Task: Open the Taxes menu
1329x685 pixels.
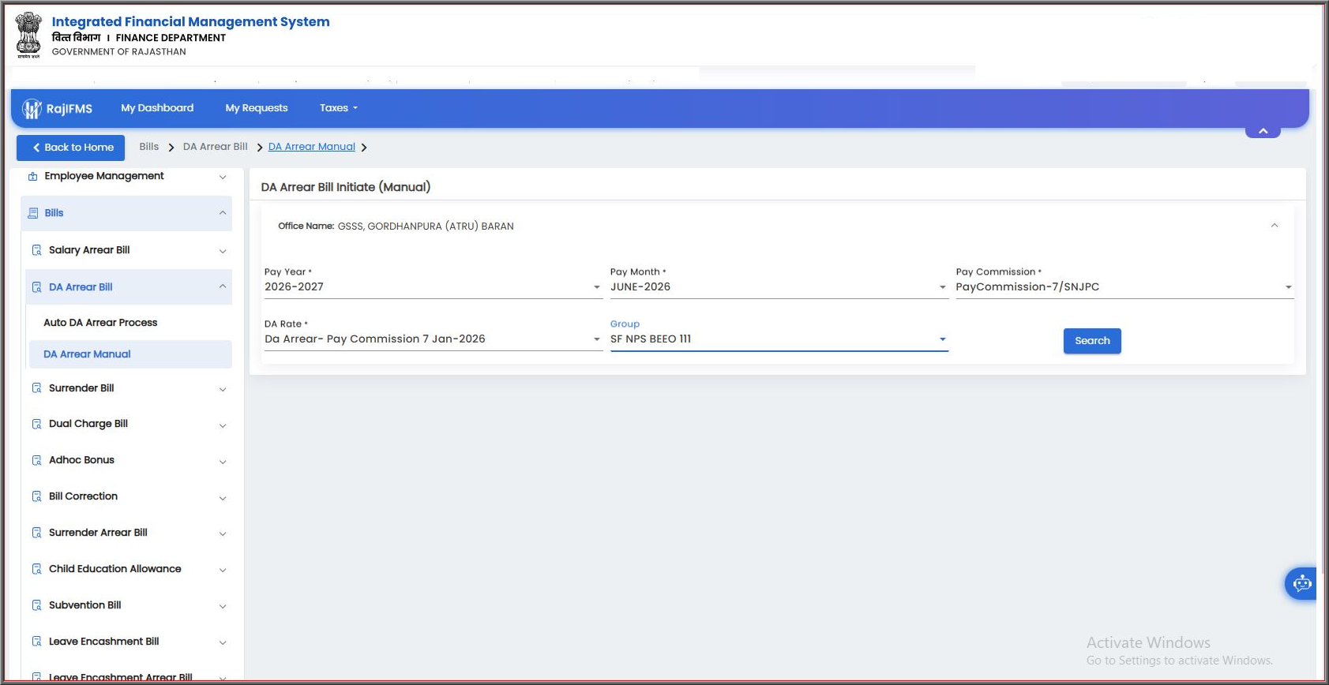Action: pos(339,108)
